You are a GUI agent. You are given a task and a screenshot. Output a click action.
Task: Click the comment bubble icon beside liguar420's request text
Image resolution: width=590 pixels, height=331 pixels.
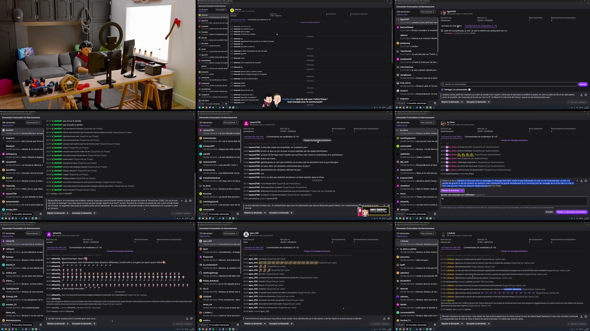pyautogui.click(x=586, y=95)
